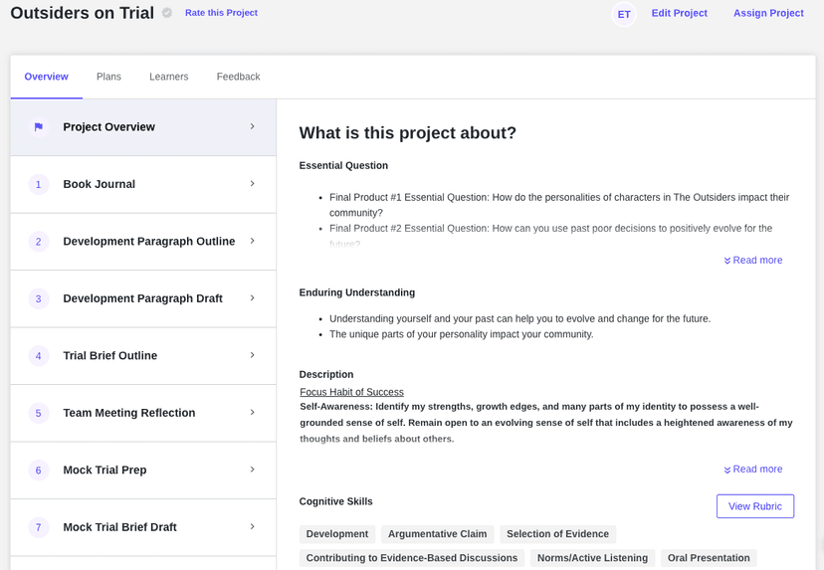The height and width of the screenshot is (570, 824).
Task: Select step number 1 badge for Book Journal
Action: click(x=39, y=184)
